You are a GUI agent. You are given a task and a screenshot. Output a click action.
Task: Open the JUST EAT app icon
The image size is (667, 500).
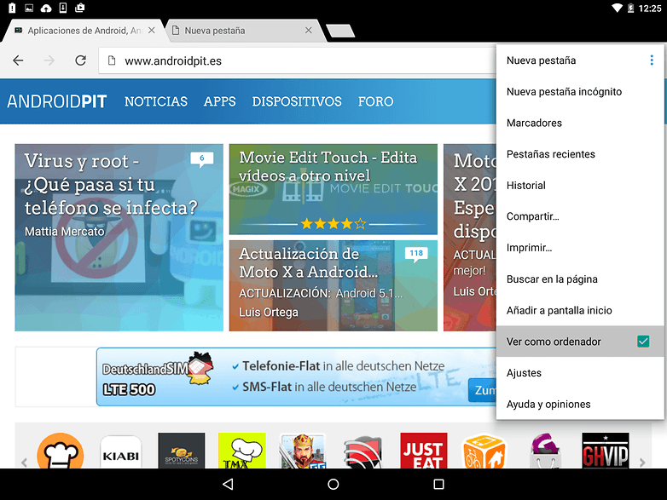(424, 451)
